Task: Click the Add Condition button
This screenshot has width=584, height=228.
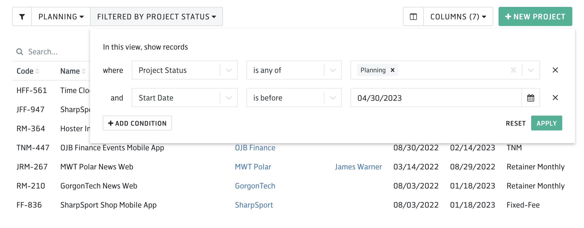Action: 137,123
